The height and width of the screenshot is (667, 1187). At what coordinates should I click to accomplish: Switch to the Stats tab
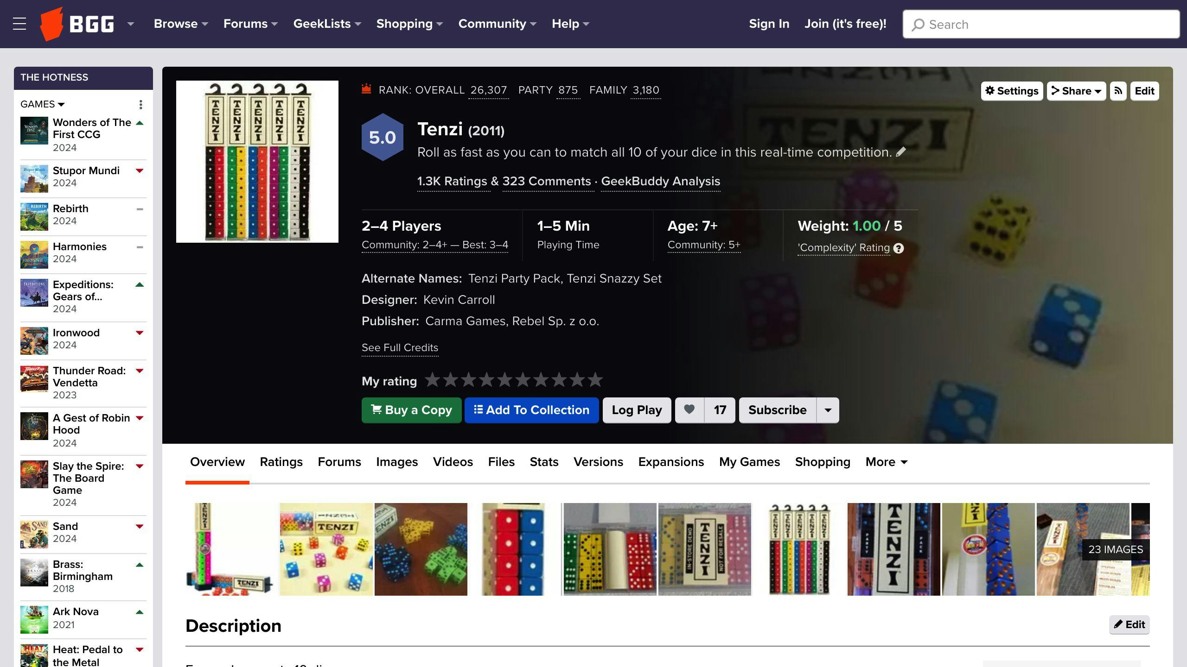tap(544, 462)
